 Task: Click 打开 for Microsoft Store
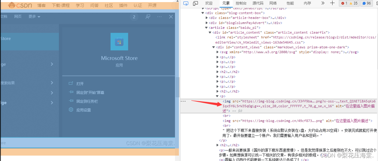[80, 84]
